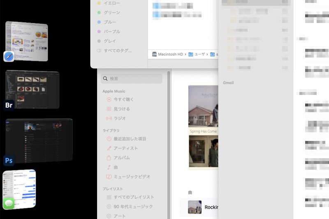The width and height of the screenshot is (329, 219).
Task: Select the ブルー tag color dot
Action: 99,22
